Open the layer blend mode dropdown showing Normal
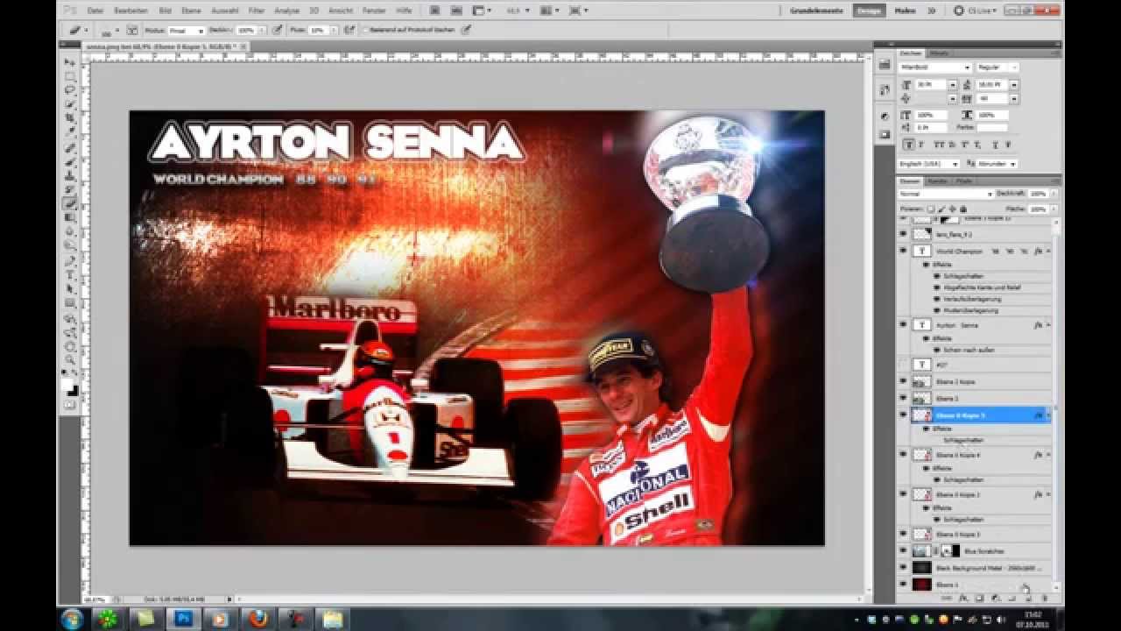The image size is (1121, 631). [x=947, y=194]
